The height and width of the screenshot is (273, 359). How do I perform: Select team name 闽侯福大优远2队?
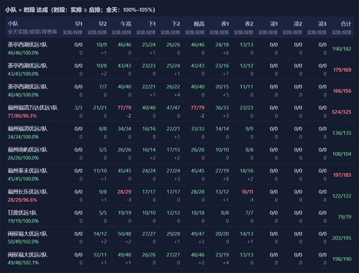27,254
